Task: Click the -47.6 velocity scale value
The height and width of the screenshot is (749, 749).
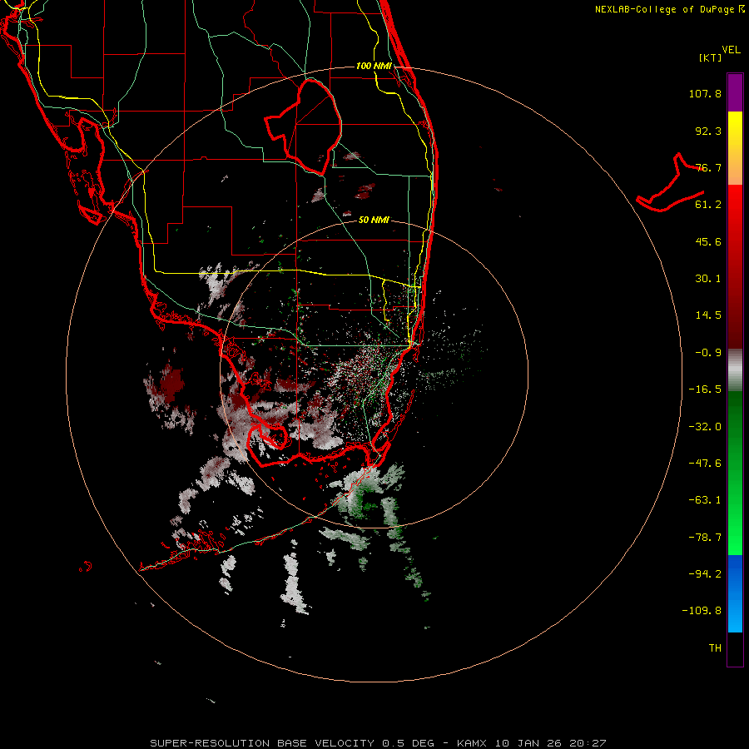Action: tap(705, 464)
